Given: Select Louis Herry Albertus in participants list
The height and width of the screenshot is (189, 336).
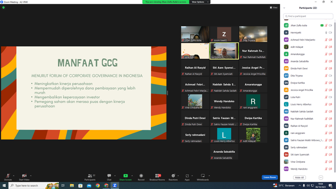Looking at the screenshot, I should point(308,104).
